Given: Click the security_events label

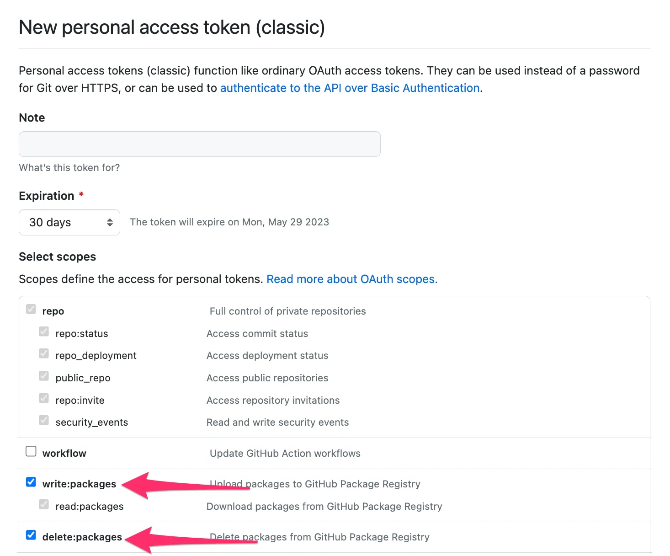Looking at the screenshot, I should coord(92,422).
